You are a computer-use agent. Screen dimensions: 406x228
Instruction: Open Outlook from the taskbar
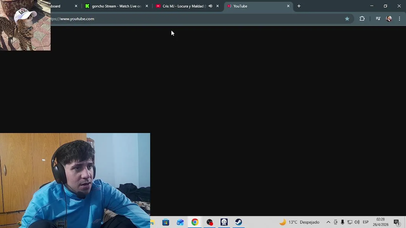[x=180, y=222]
